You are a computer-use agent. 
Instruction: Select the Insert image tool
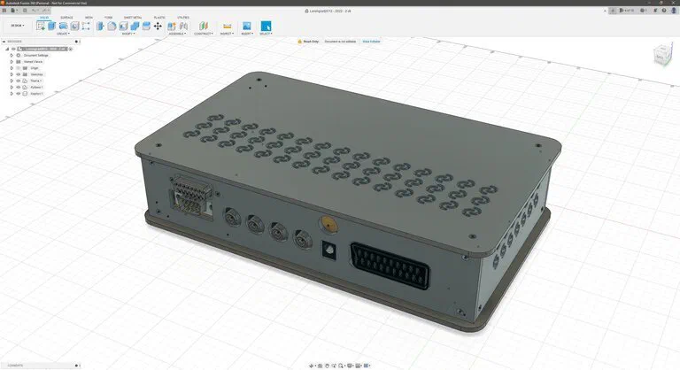tap(247, 26)
